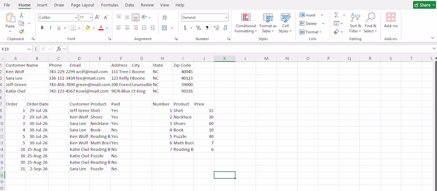Apply red Font Color
This screenshot has height=191, width=437.
pyautogui.click(x=101, y=28)
